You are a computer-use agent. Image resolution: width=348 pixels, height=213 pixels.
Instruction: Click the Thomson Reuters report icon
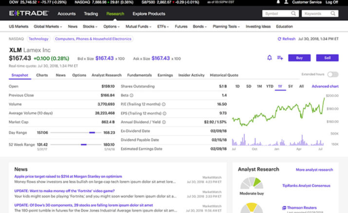pos(284,208)
